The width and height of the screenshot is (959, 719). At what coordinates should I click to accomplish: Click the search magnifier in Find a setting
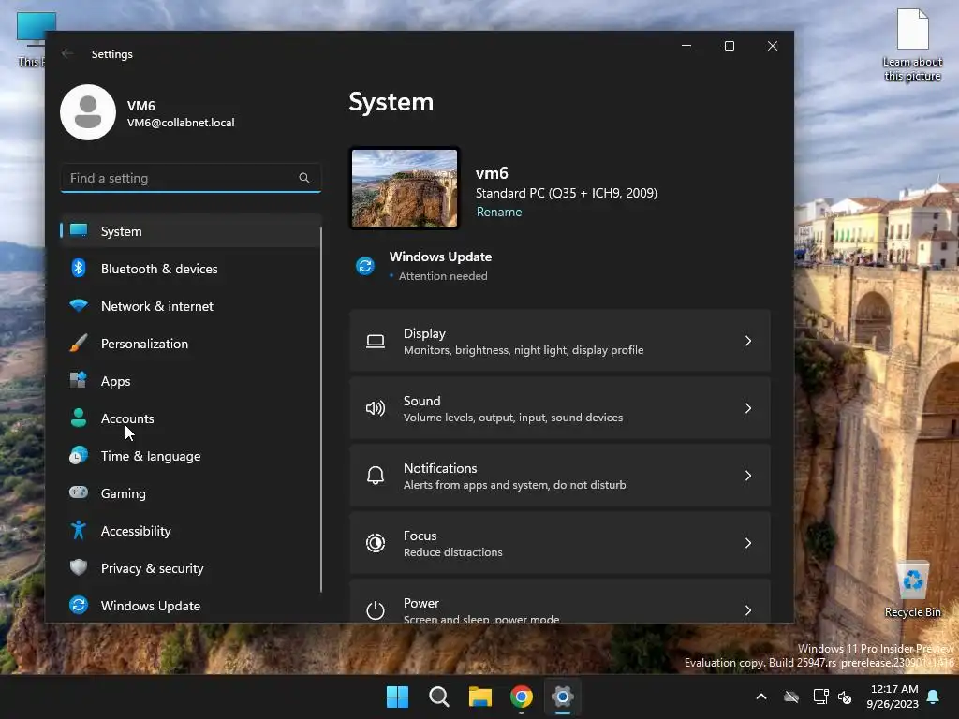(304, 178)
